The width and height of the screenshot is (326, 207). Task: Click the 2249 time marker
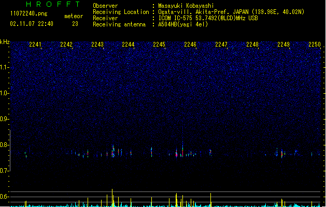click(284, 45)
